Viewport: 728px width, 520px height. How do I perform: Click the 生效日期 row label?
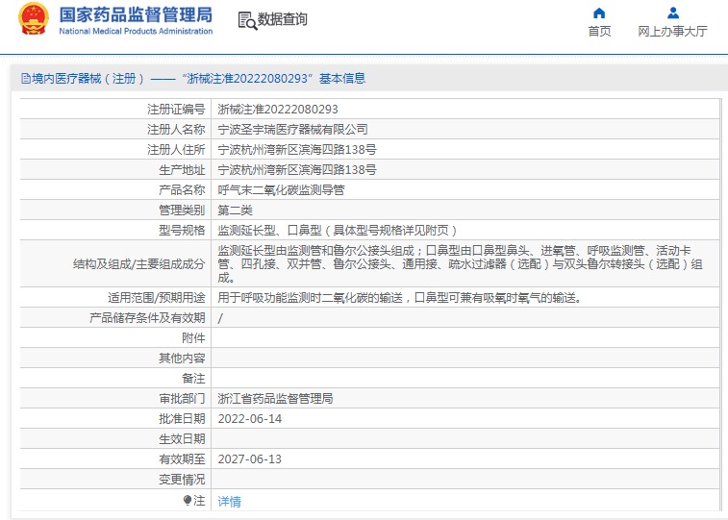point(182,439)
